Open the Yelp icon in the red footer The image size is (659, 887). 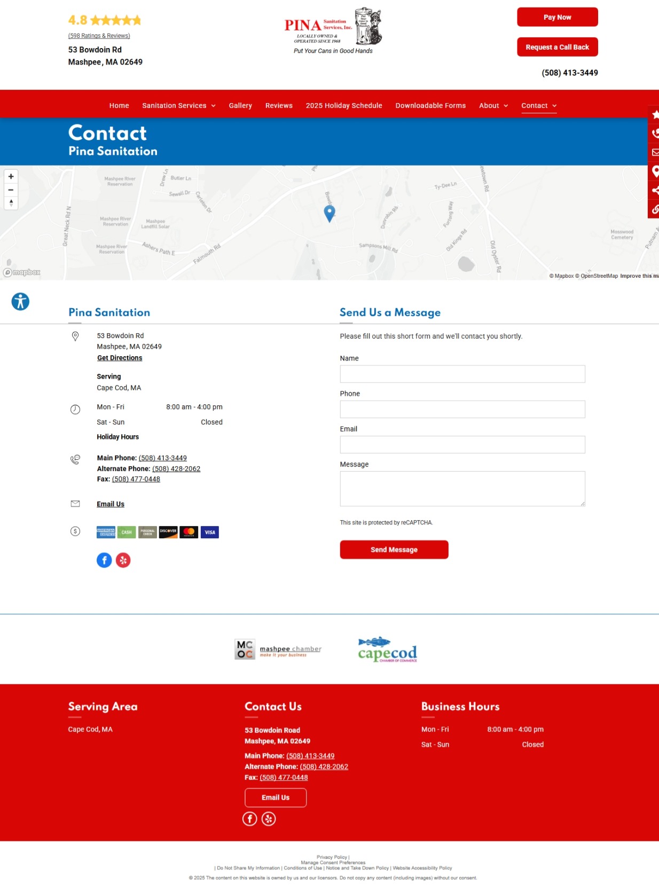[269, 819]
